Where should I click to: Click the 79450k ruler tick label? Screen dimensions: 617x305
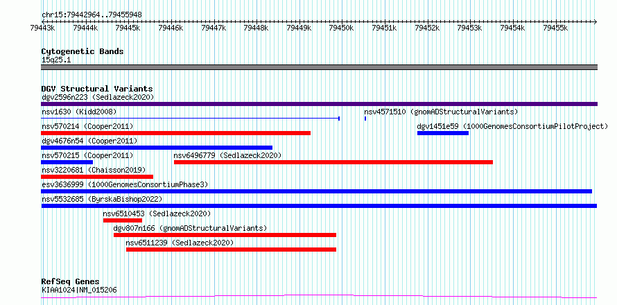pyautogui.click(x=342, y=28)
